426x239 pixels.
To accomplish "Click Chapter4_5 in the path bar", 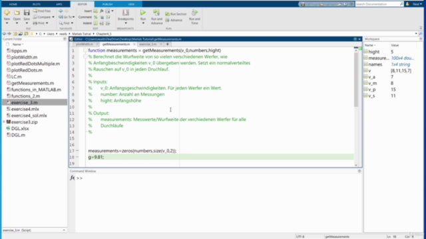I will point(104,34).
